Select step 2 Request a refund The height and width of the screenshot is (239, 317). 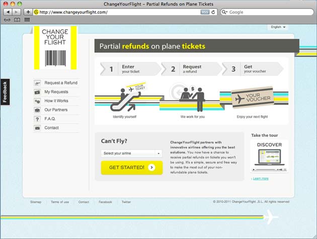[191, 69]
